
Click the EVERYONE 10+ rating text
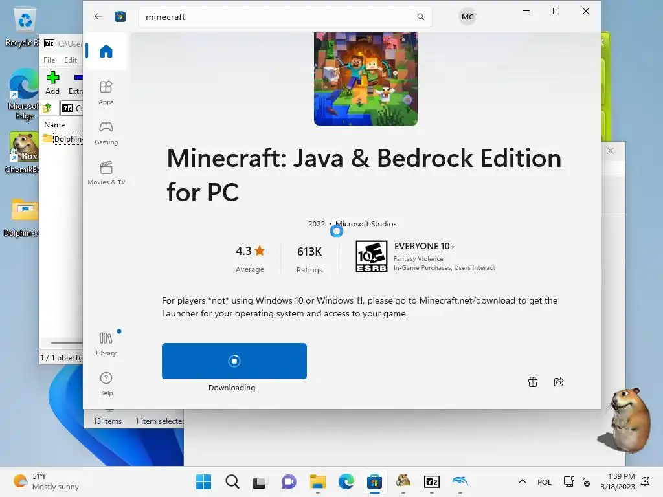(x=425, y=246)
